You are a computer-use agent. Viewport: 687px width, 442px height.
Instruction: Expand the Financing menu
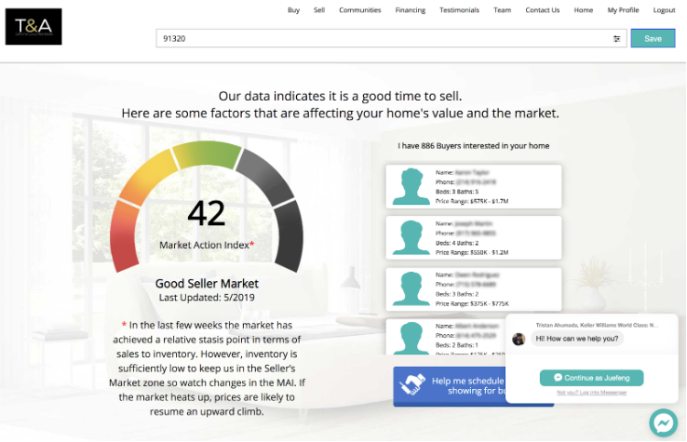pos(411,10)
